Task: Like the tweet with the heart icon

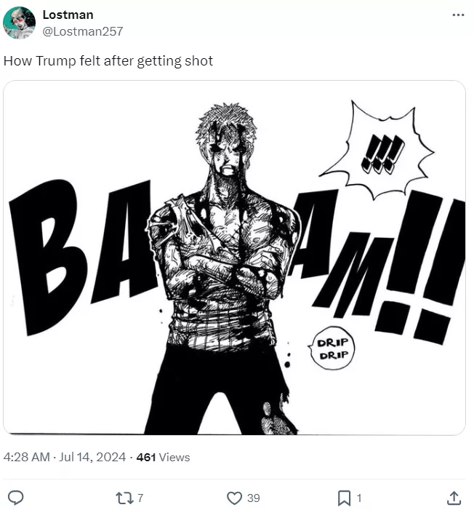Action: (x=234, y=498)
